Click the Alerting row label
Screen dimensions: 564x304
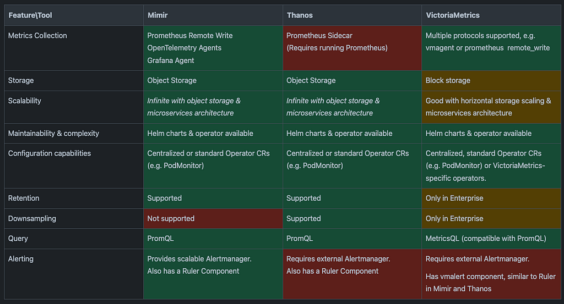point(74,274)
